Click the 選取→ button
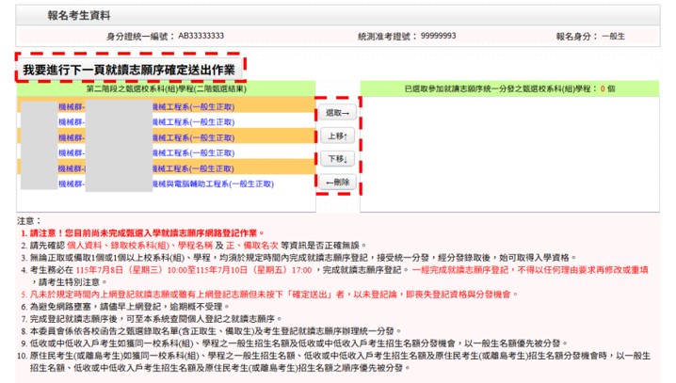 338,113
